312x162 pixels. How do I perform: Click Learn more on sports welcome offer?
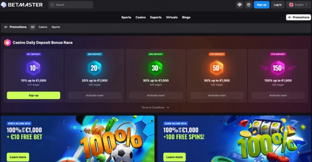click(18, 157)
